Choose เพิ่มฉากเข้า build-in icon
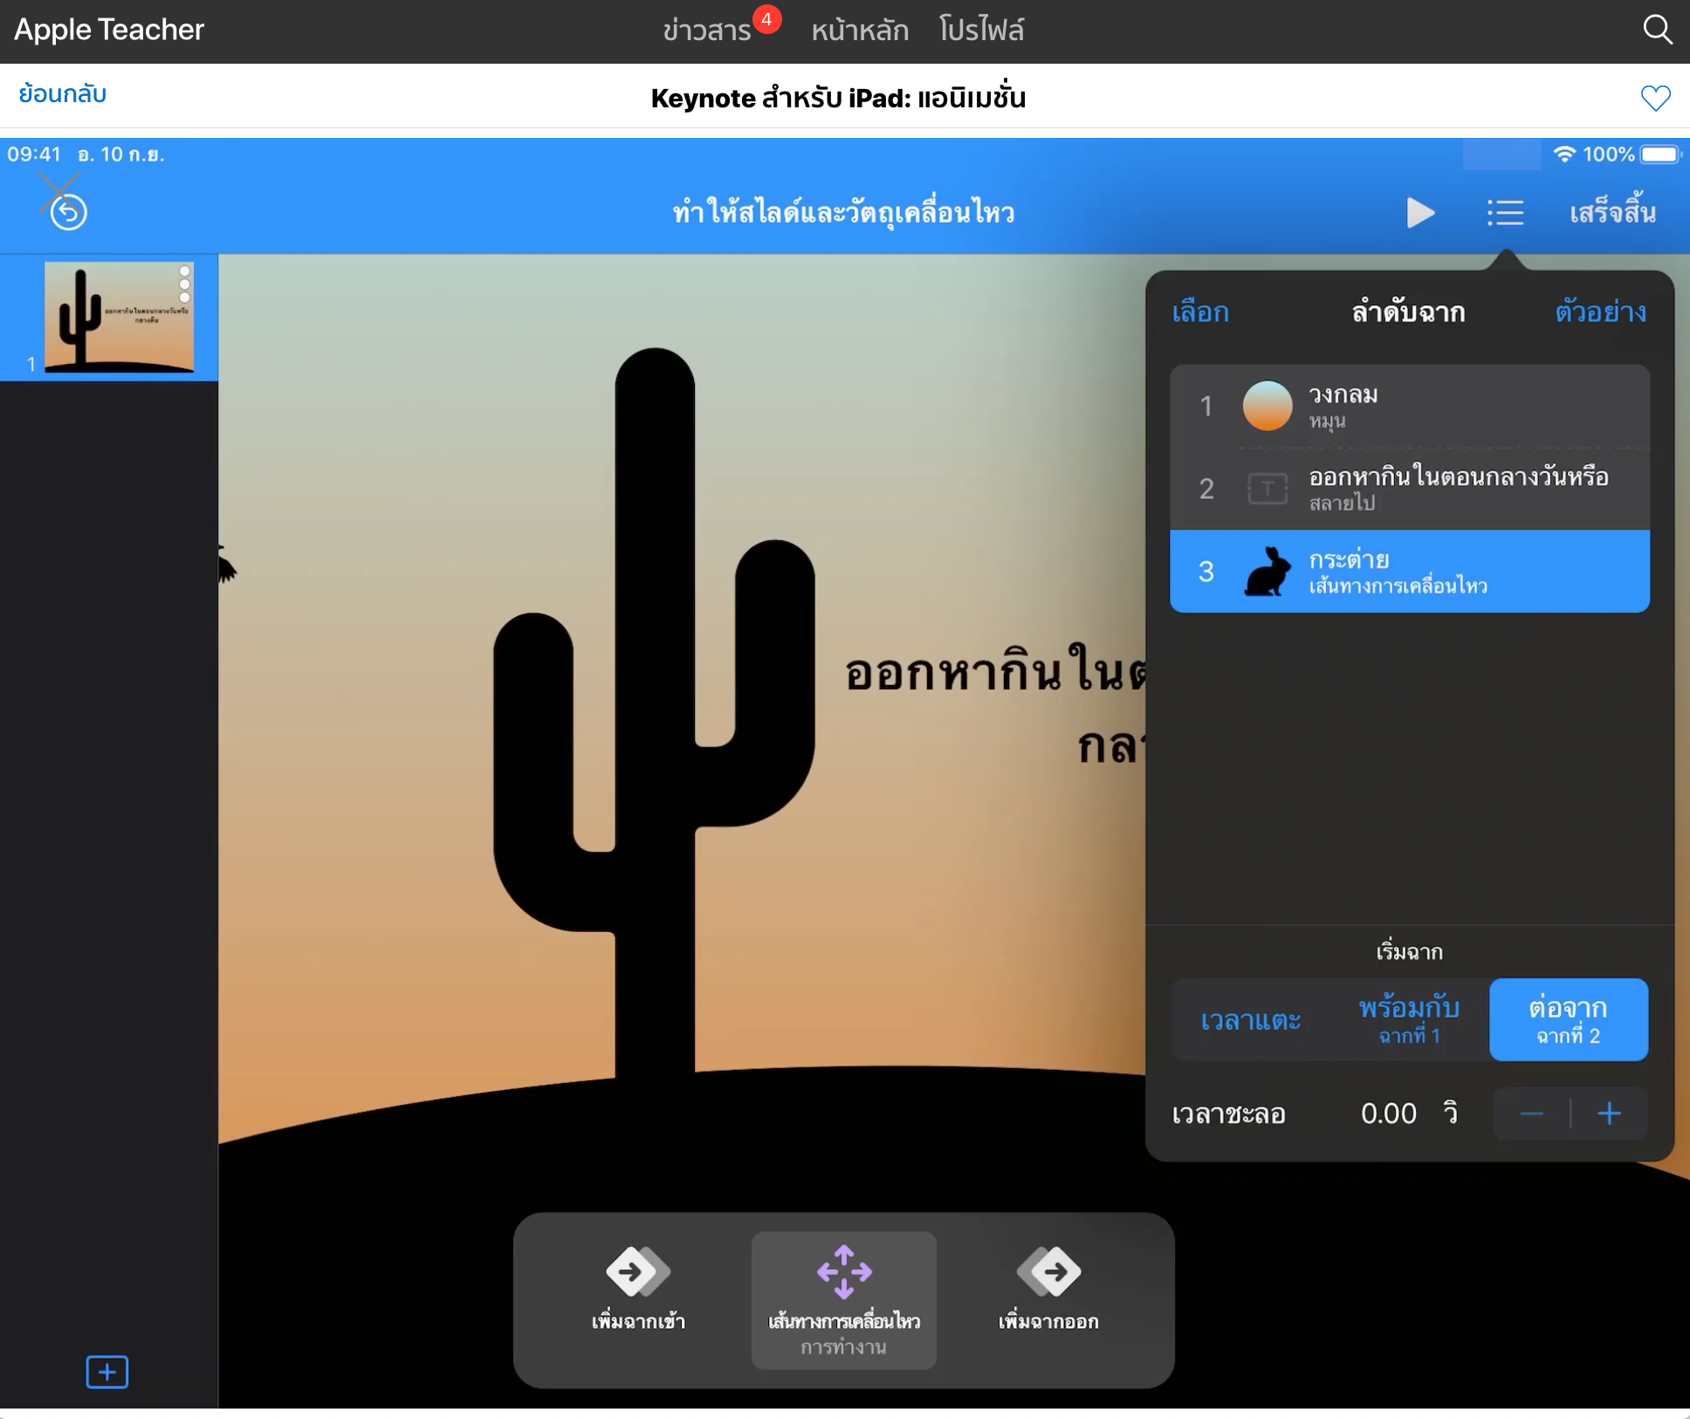The image size is (1690, 1419). click(638, 1290)
